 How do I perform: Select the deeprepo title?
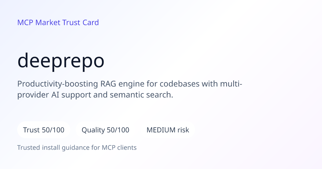pos(61,61)
